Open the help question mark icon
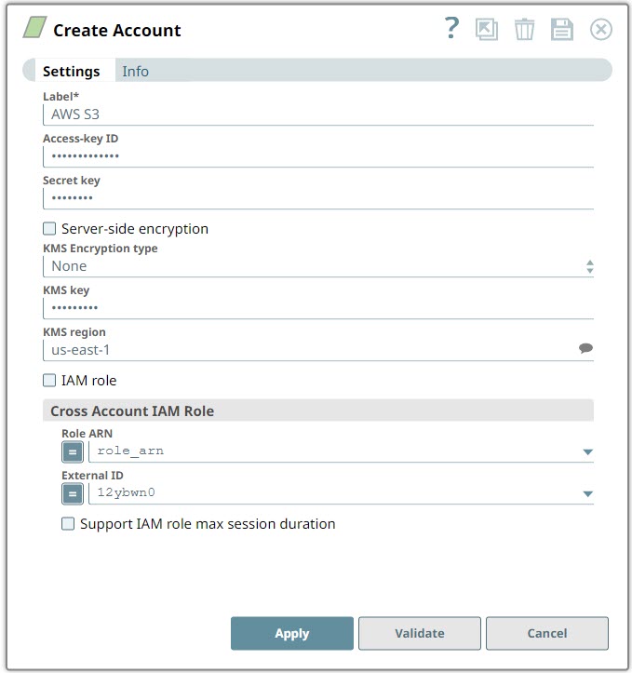This screenshot has height=673, width=632. tap(451, 29)
